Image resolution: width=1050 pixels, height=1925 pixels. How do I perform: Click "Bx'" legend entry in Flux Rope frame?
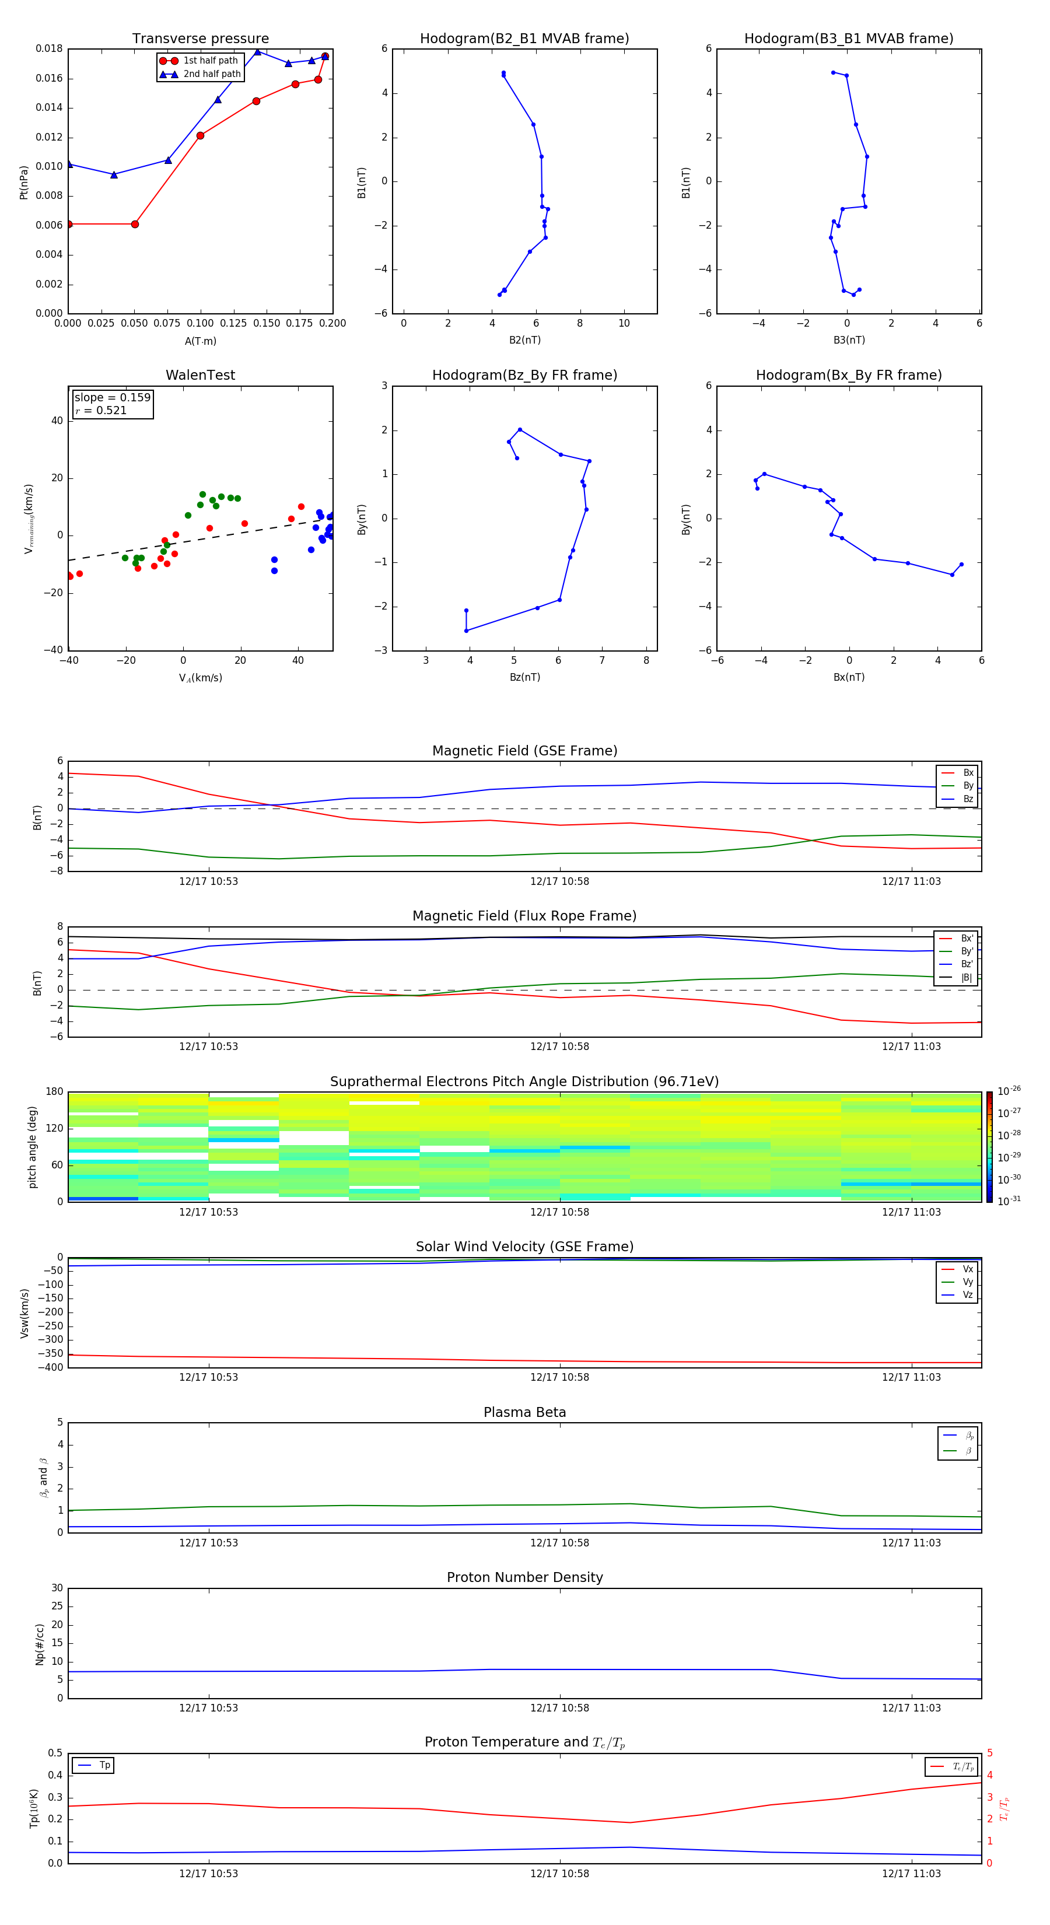957,939
